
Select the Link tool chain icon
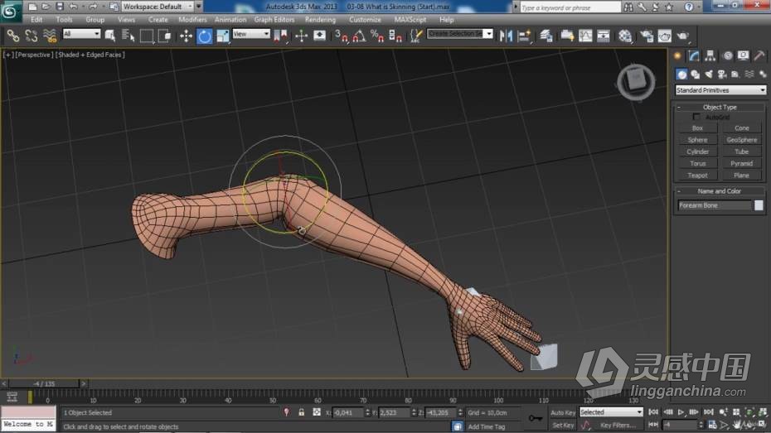pyautogui.click(x=12, y=36)
